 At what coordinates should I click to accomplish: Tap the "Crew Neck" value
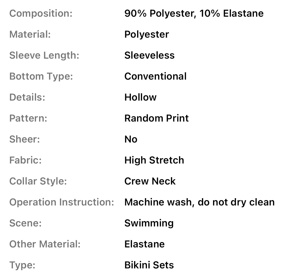pyautogui.click(x=150, y=181)
